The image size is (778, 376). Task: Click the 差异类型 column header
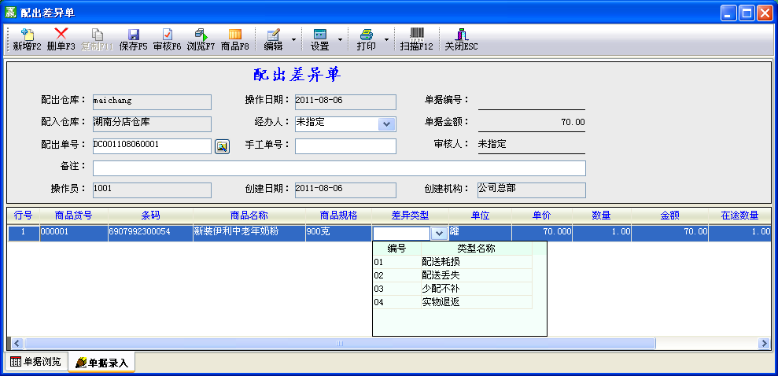point(411,216)
